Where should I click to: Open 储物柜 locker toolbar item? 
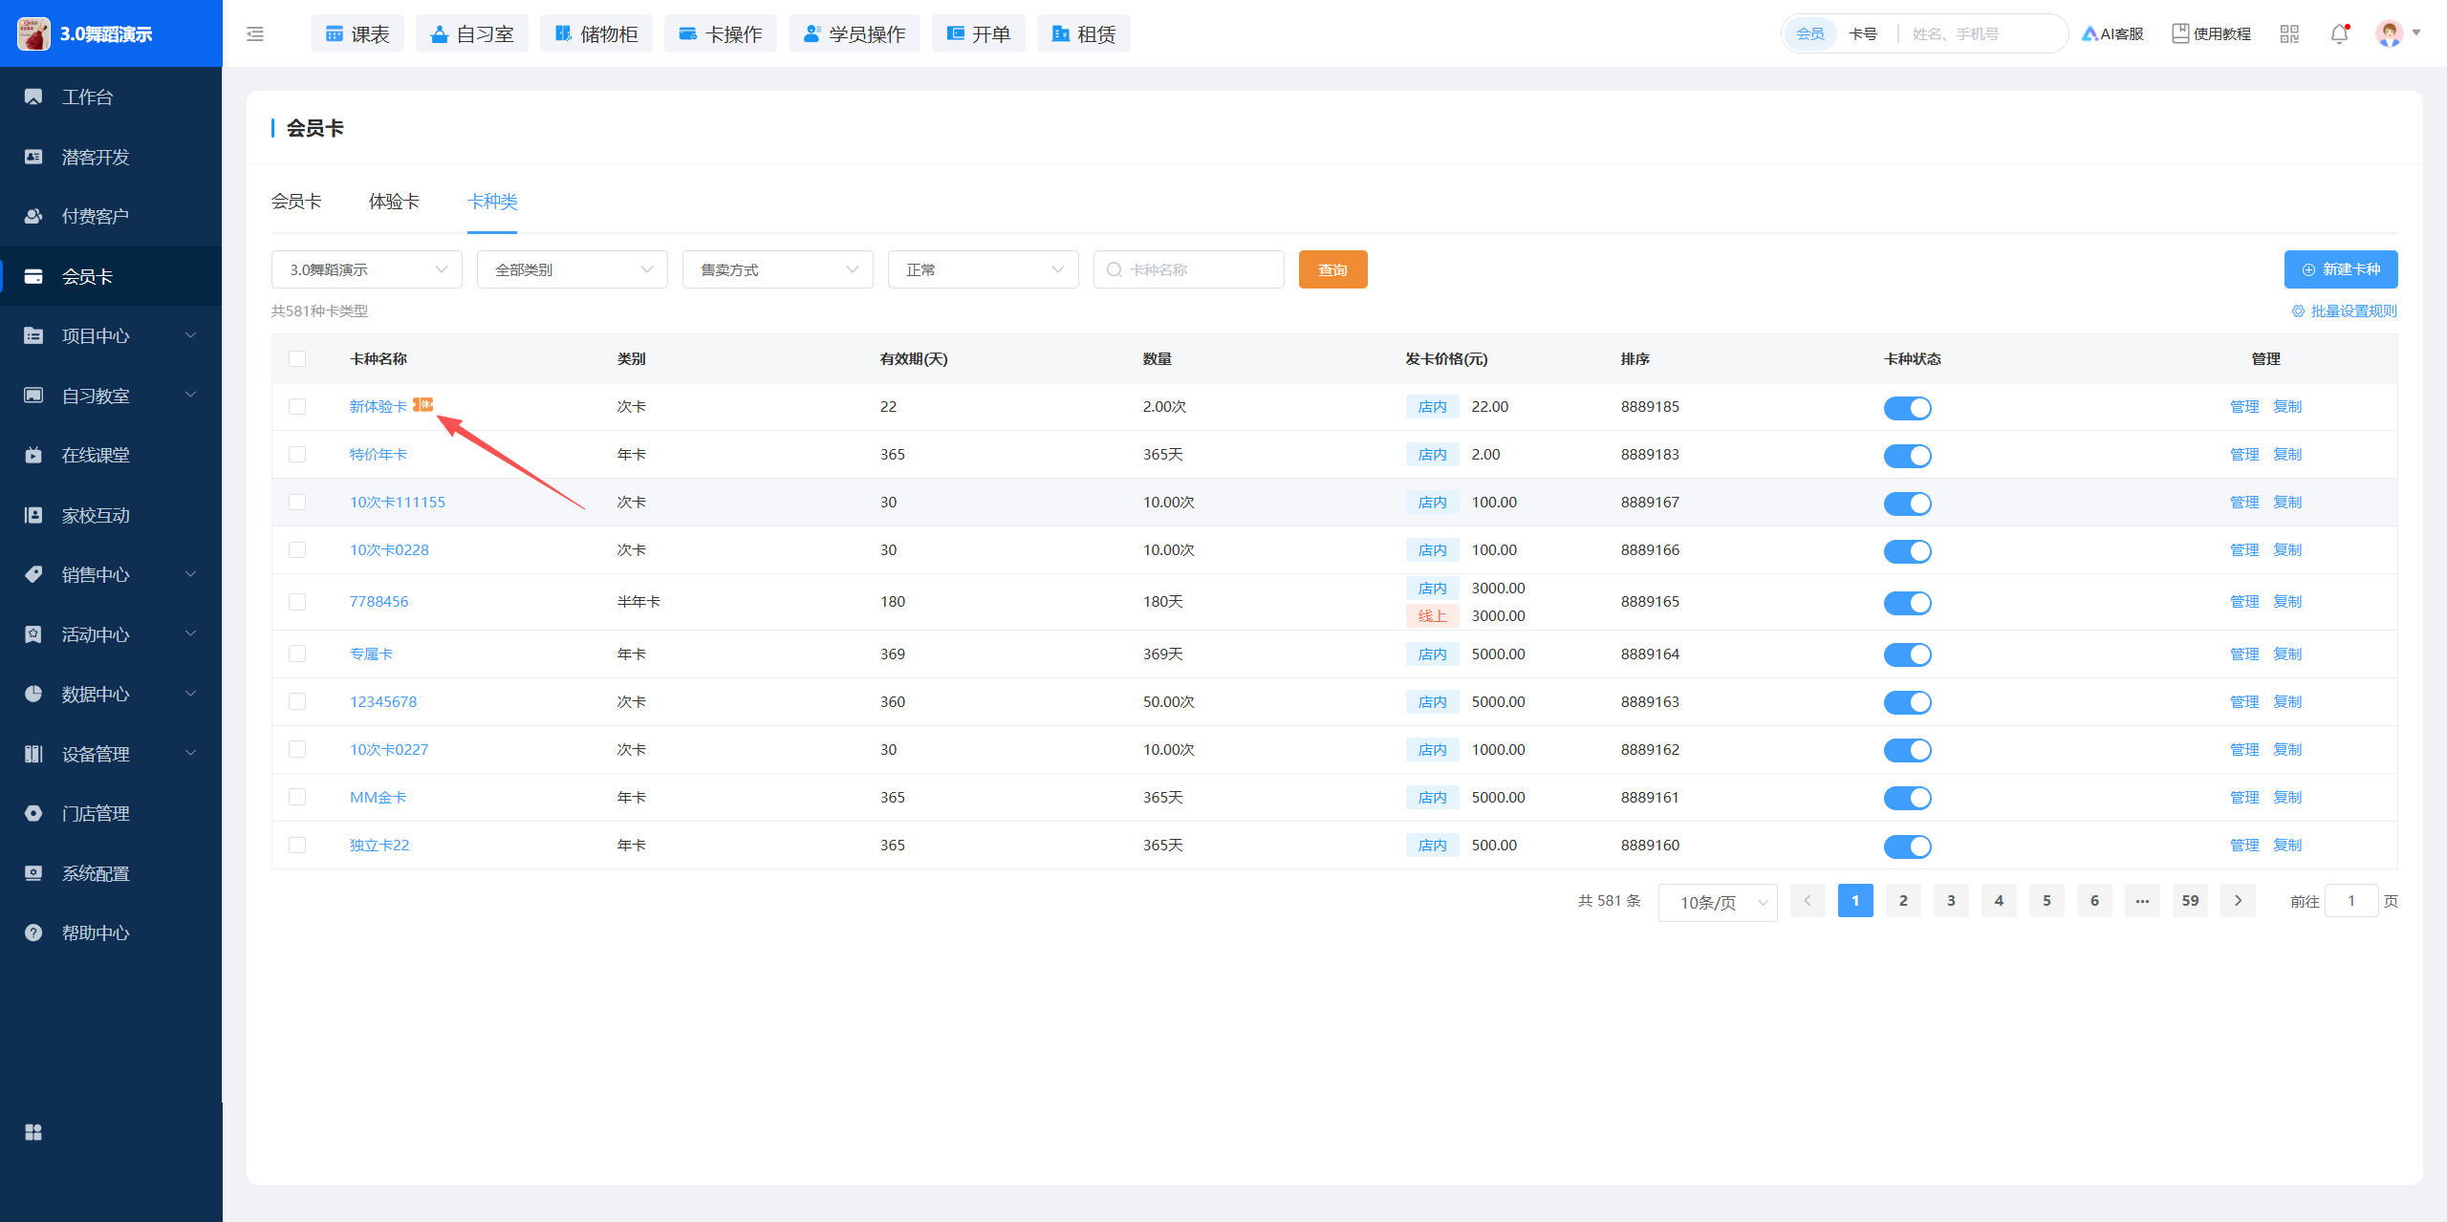[596, 33]
